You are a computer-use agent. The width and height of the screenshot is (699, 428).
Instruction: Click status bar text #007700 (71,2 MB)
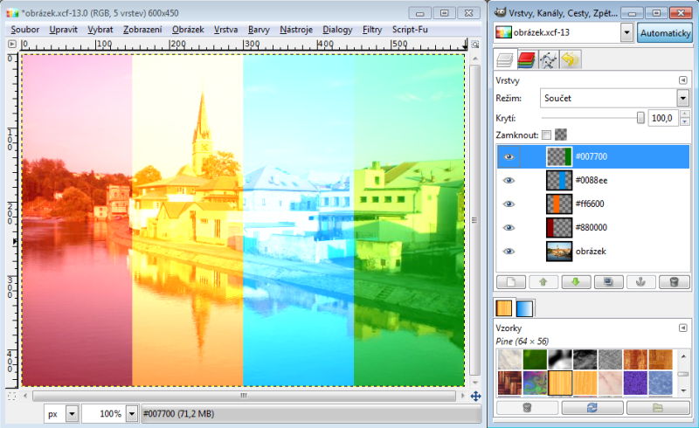(178, 414)
